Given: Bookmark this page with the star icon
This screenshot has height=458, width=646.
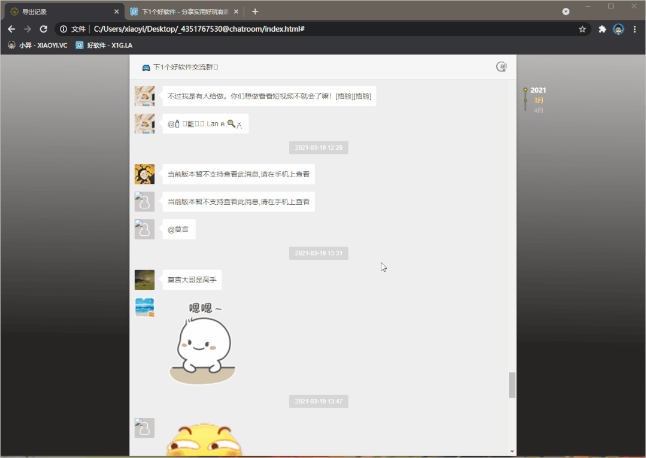Looking at the screenshot, I should point(582,29).
